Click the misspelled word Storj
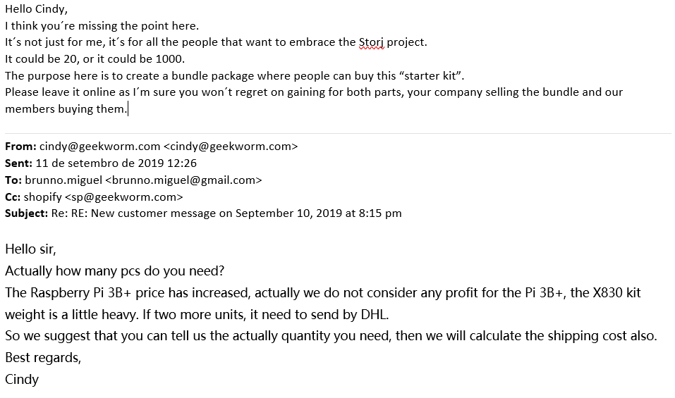Screen dimensions: 675x398 372,42
